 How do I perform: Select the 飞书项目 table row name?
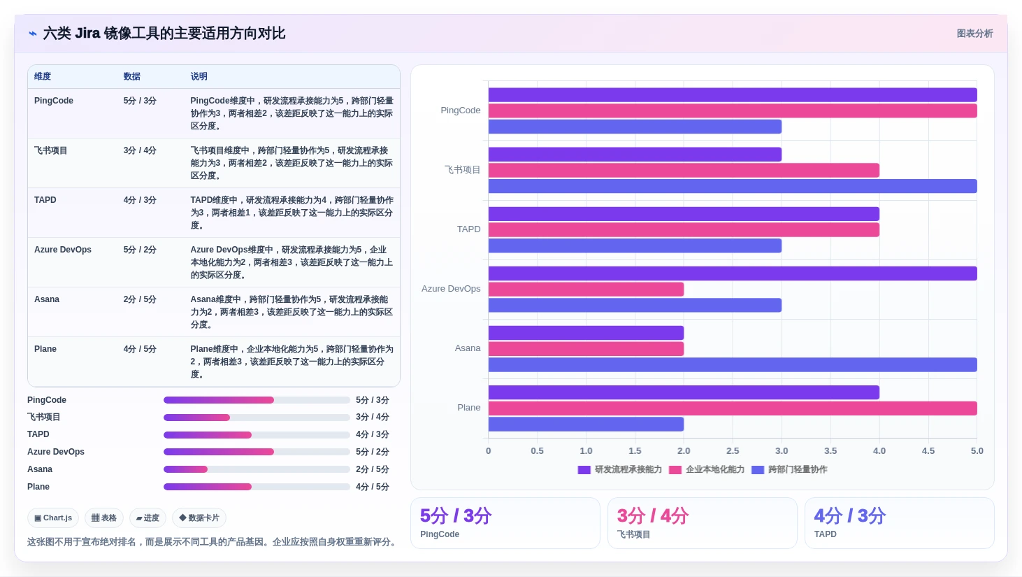50,150
